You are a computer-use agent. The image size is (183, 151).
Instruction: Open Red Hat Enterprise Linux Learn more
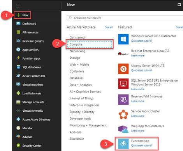pos(138,56)
